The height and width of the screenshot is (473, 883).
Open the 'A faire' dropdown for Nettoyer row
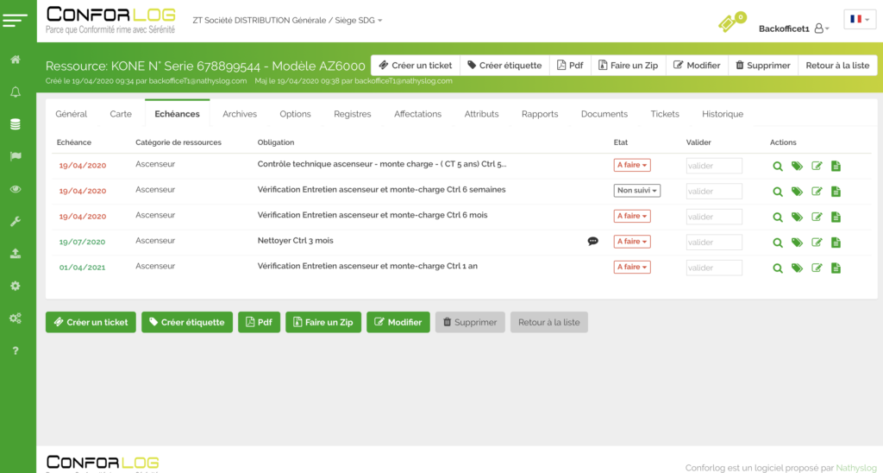point(631,242)
